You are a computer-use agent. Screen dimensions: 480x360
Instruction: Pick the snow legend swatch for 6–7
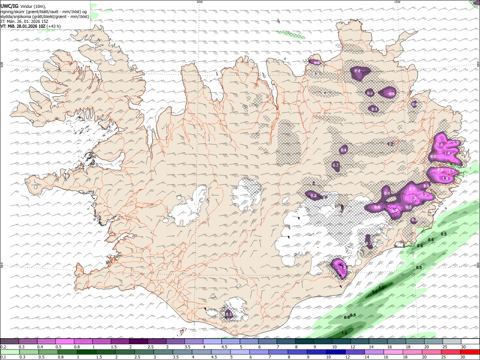[x=267, y=341]
